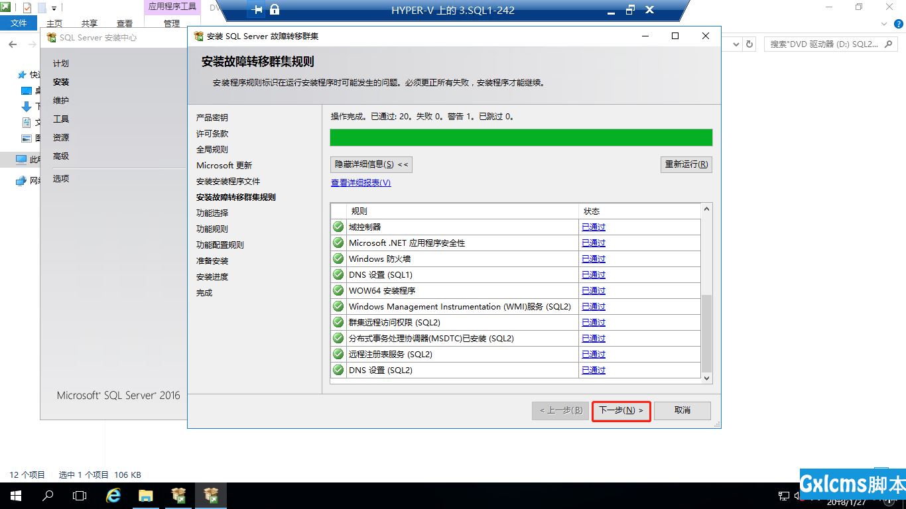Open Task View on the taskbar
Viewport: 906px width, 509px height.
80,495
